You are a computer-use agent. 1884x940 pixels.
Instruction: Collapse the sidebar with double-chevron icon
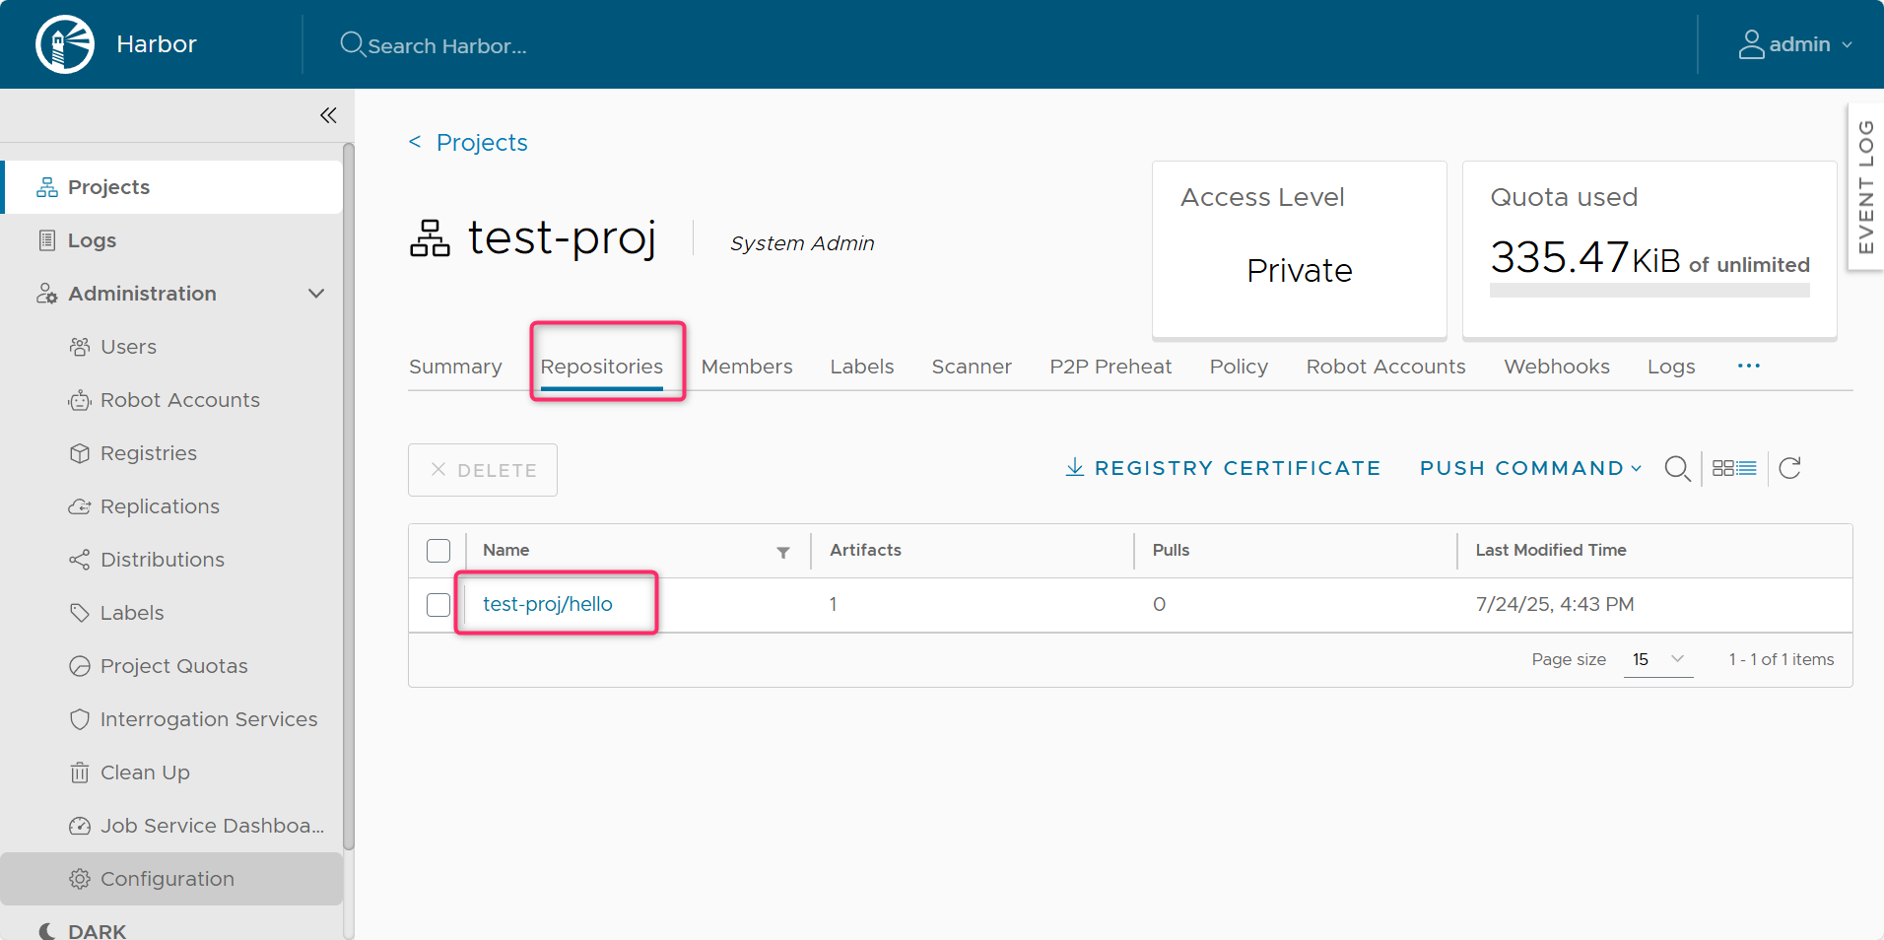[328, 115]
